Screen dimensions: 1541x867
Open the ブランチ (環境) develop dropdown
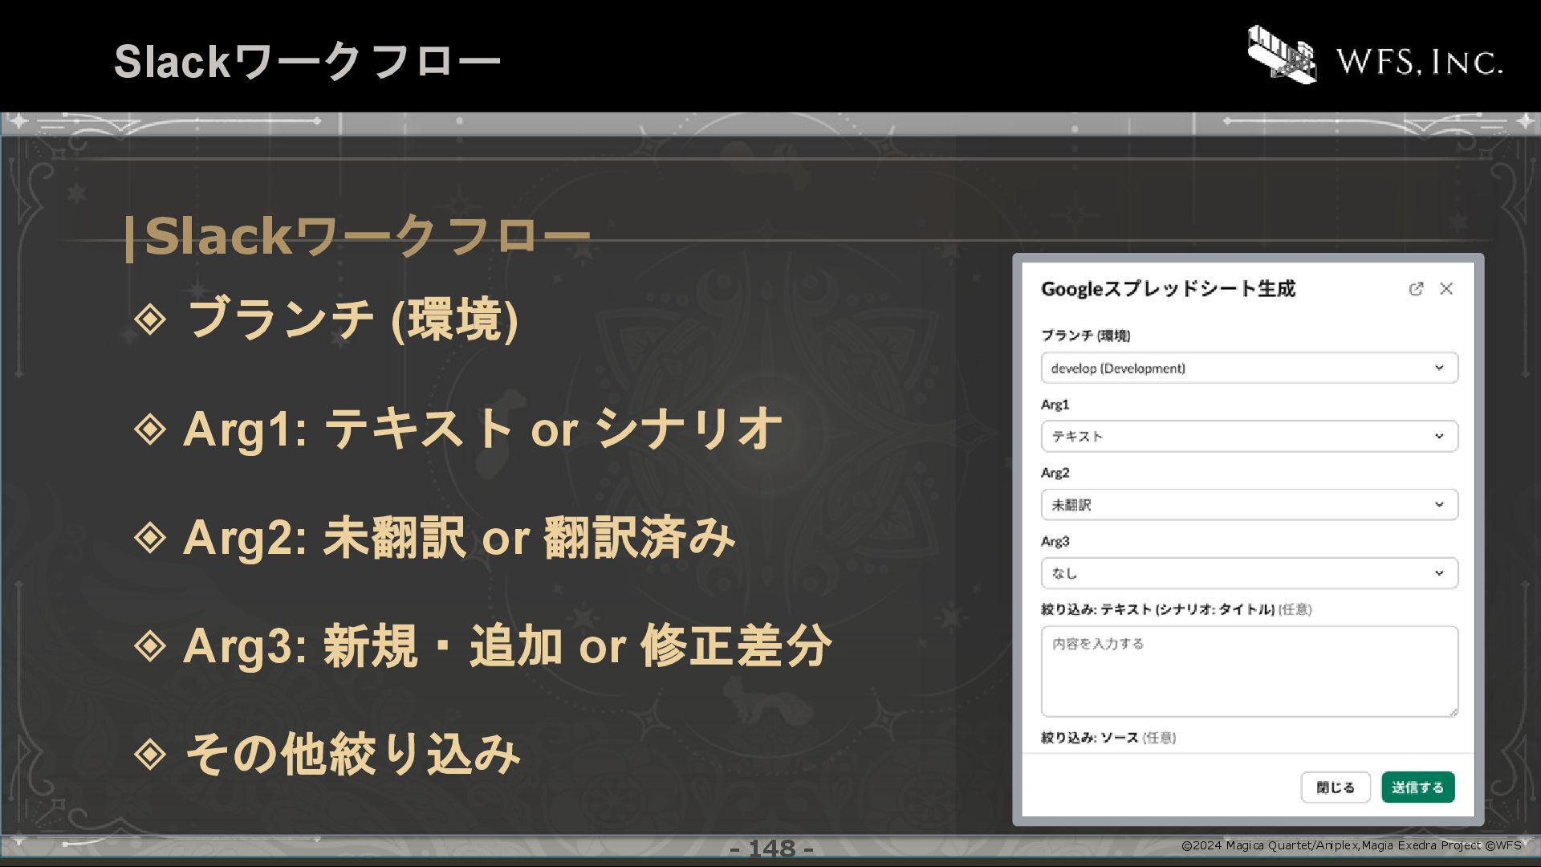coord(1250,368)
